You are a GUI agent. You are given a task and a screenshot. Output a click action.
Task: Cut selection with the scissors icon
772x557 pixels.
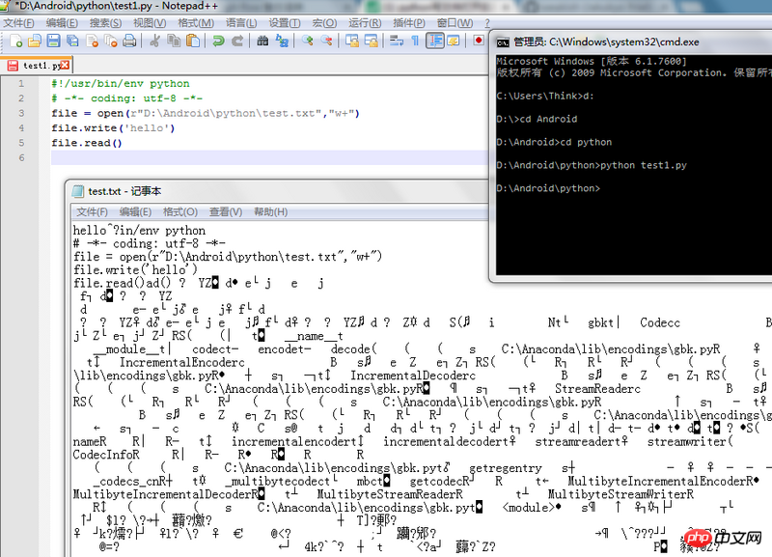[x=154, y=41]
